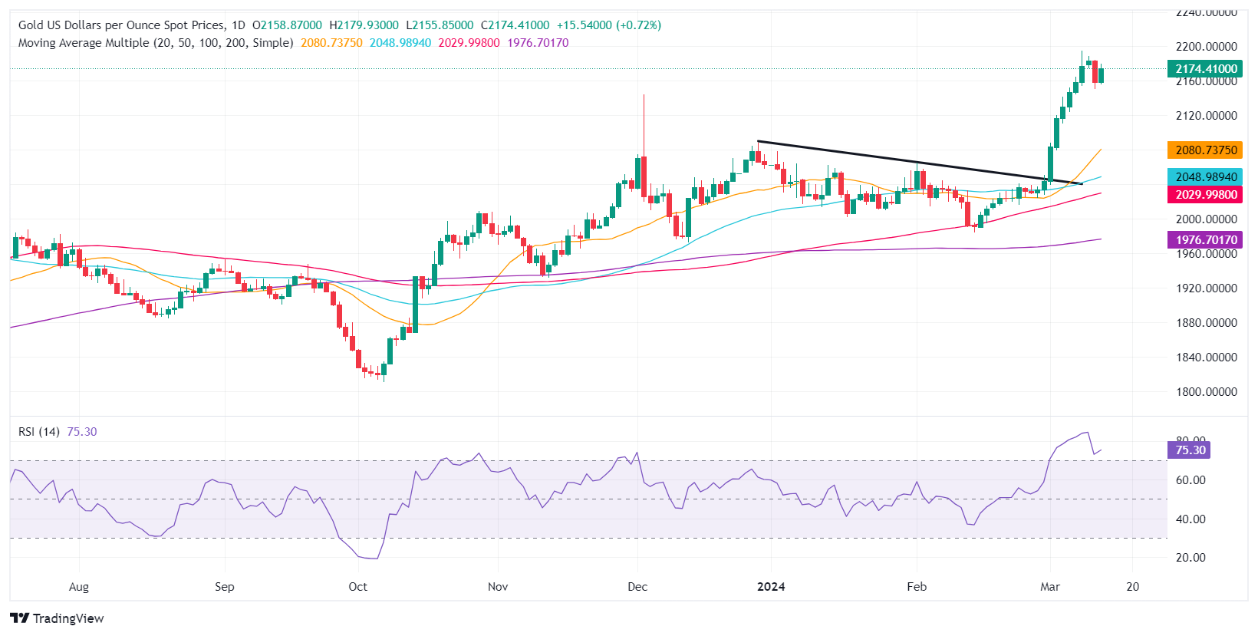
Task: Click the 2200.00000 price scale label
Action: [x=1206, y=47]
